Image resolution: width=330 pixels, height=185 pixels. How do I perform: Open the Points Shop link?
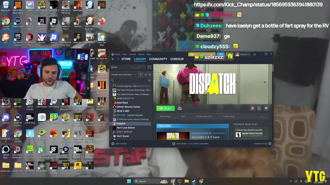[229, 116]
